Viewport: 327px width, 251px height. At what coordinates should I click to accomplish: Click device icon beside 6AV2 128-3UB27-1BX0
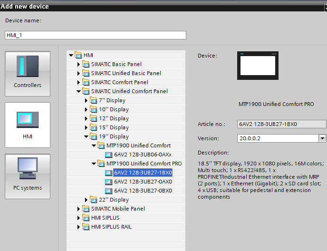pos(108,173)
